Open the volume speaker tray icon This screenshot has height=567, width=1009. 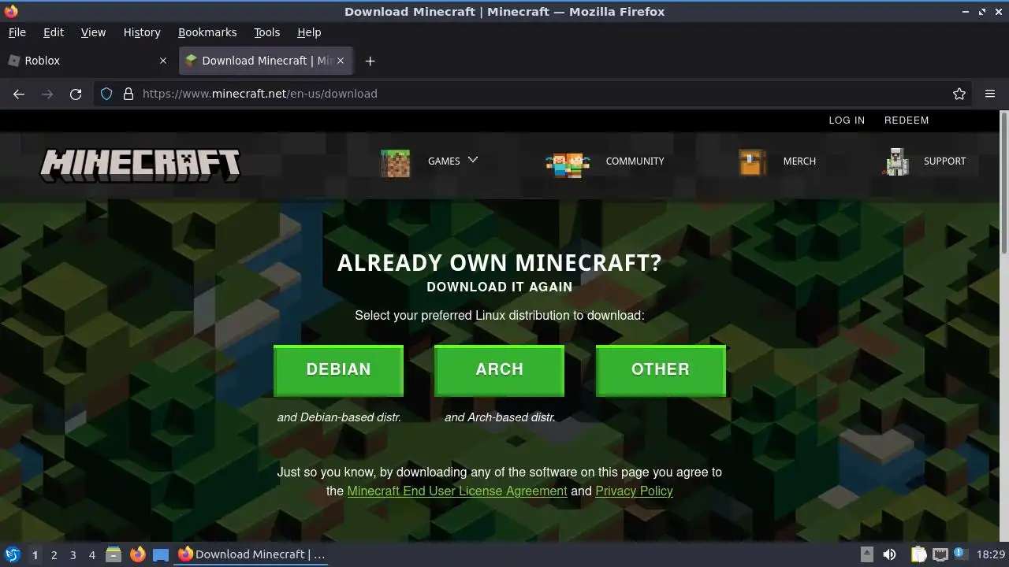click(890, 554)
